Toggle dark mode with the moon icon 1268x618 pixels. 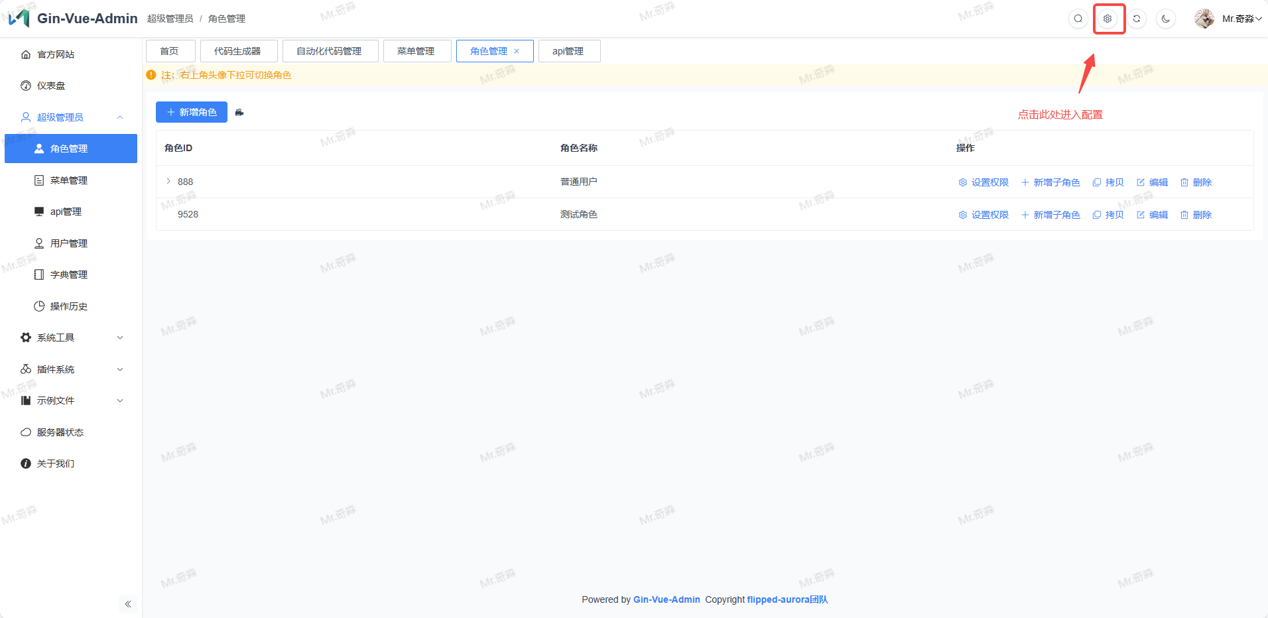click(x=1165, y=19)
